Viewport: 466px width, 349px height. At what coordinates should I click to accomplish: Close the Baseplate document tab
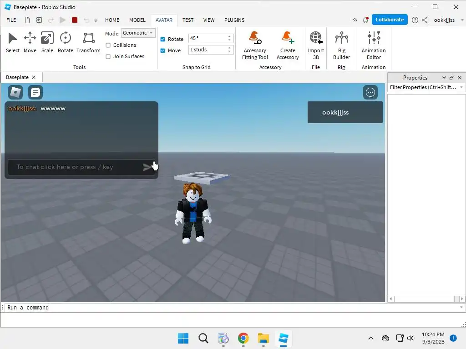(x=34, y=77)
